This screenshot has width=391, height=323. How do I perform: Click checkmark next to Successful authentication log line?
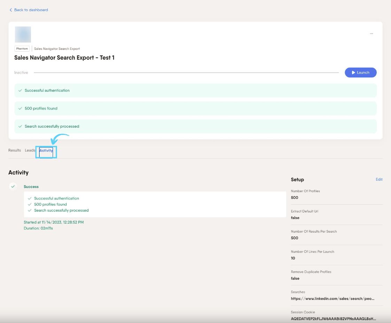30,198
